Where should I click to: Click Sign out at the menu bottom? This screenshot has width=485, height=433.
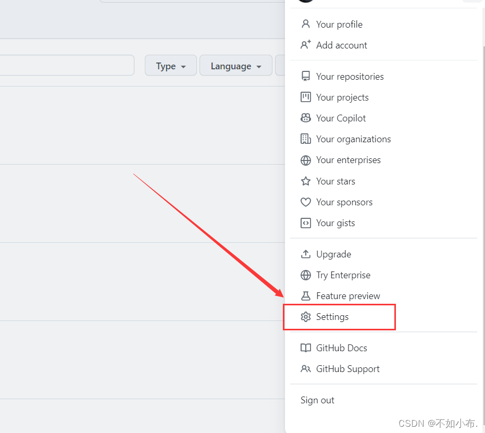tap(317, 400)
